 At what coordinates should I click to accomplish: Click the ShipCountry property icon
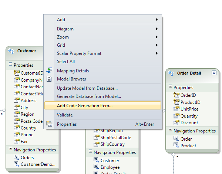click(x=97, y=144)
